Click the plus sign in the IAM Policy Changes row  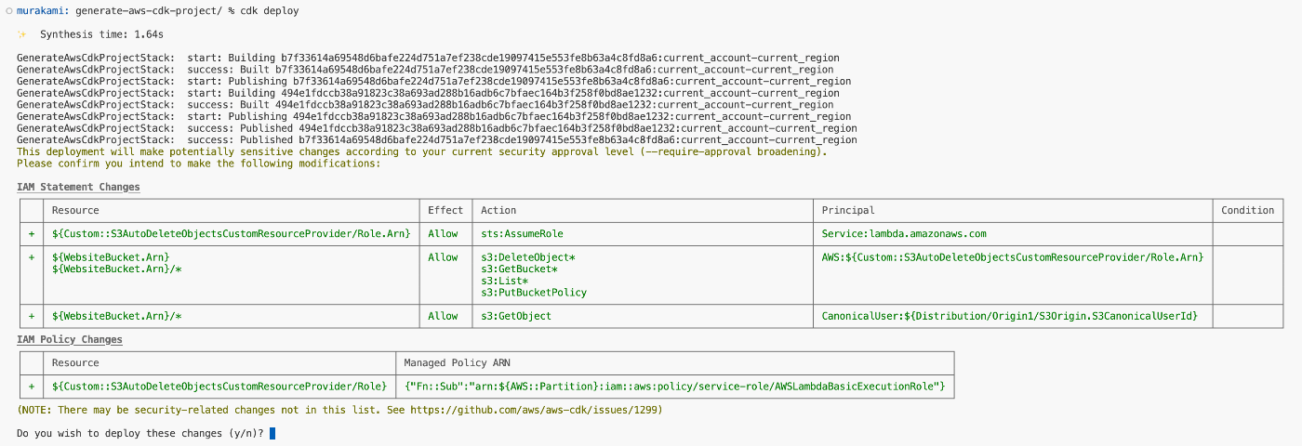click(x=31, y=387)
